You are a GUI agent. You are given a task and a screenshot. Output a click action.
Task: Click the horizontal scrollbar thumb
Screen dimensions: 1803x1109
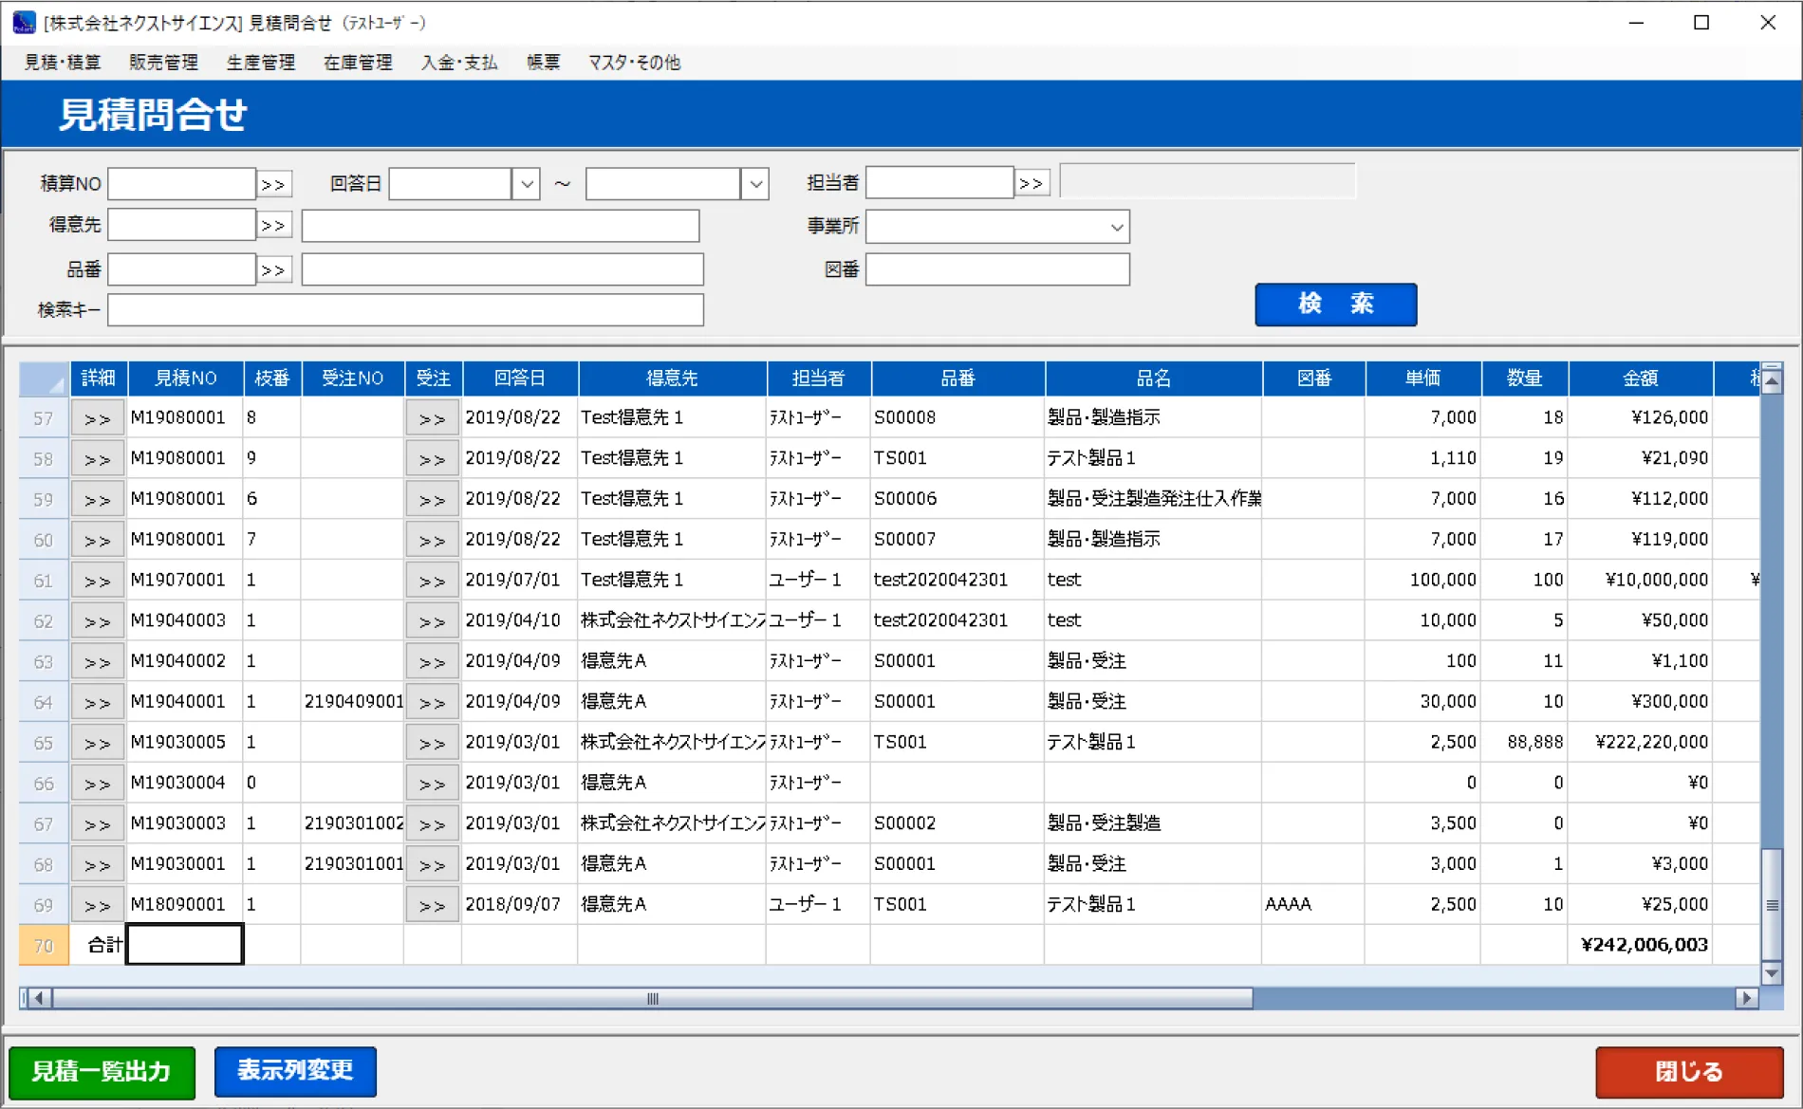(x=653, y=998)
